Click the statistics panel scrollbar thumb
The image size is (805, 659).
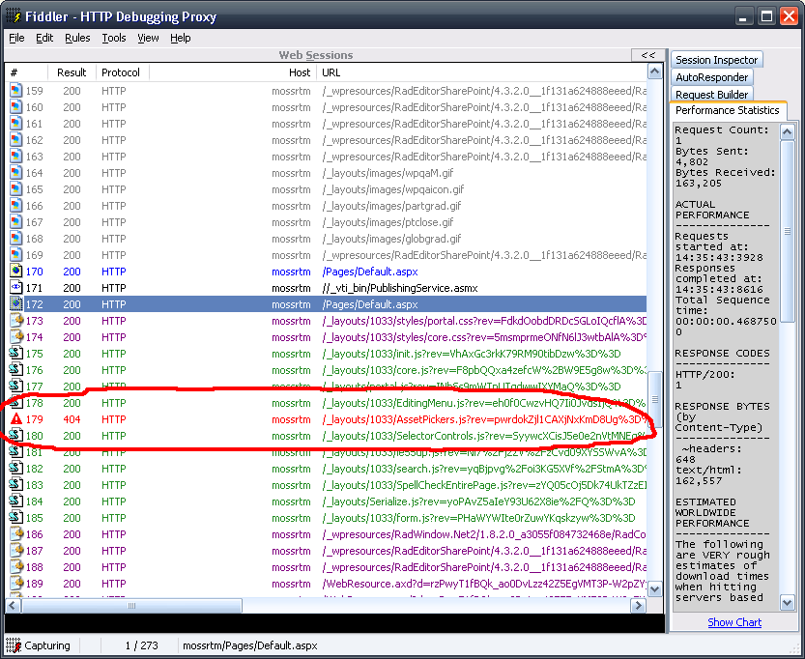[788, 232]
